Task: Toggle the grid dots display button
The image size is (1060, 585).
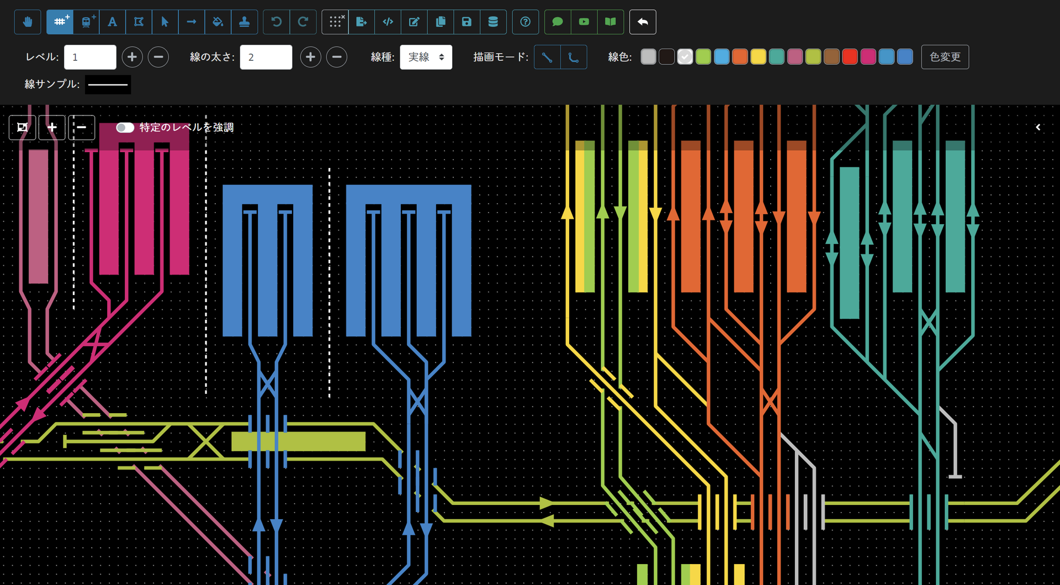Action: click(x=335, y=22)
